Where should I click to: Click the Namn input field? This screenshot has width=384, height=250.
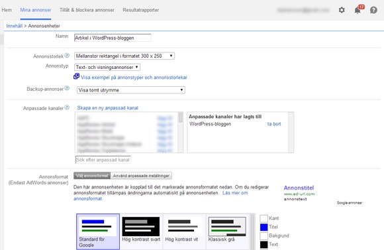[113, 38]
